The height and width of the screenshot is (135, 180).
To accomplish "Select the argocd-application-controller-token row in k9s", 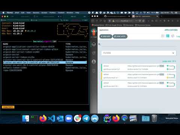I will click(x=45, y=46).
